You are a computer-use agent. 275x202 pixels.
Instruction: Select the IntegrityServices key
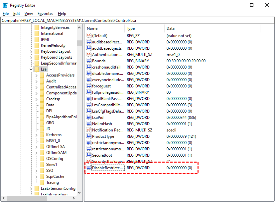(x=55, y=27)
